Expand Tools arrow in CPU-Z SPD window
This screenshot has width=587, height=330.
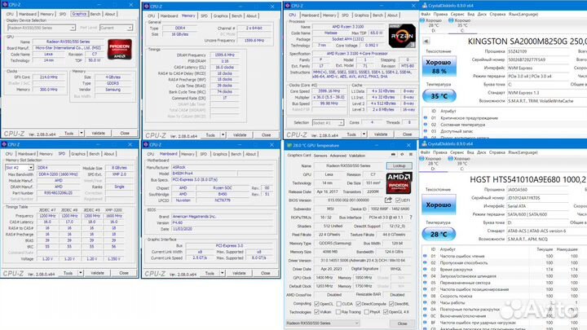point(81,273)
